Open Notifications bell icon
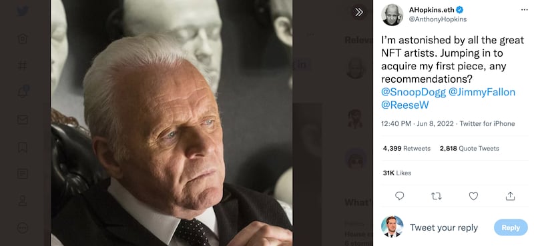Image resolution: width=534 pixels, height=246 pixels. tap(23, 91)
